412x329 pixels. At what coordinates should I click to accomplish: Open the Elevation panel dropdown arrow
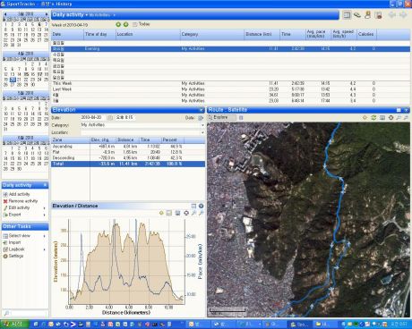coord(202,110)
